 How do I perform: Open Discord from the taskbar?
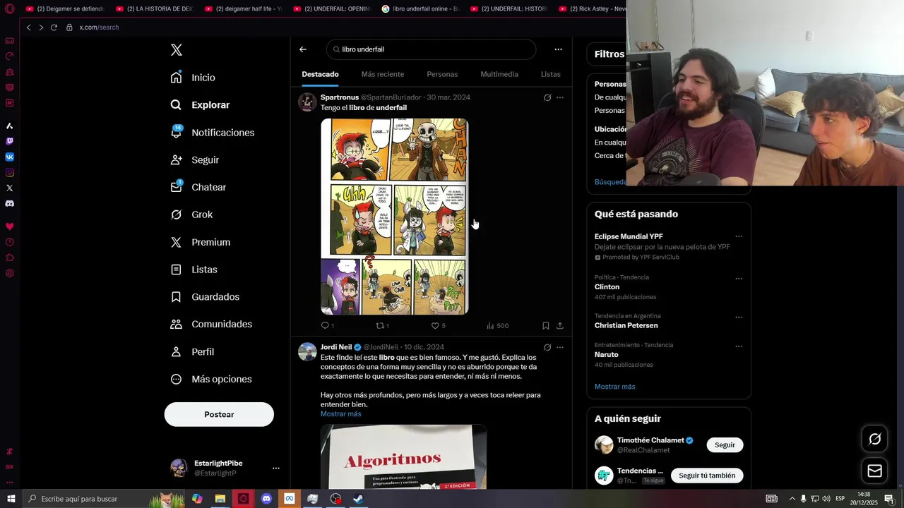[266, 499]
